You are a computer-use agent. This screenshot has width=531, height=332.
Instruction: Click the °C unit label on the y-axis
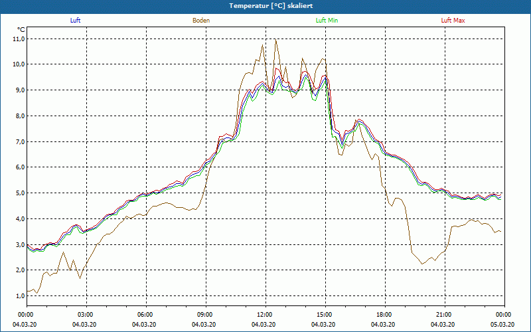21,30
